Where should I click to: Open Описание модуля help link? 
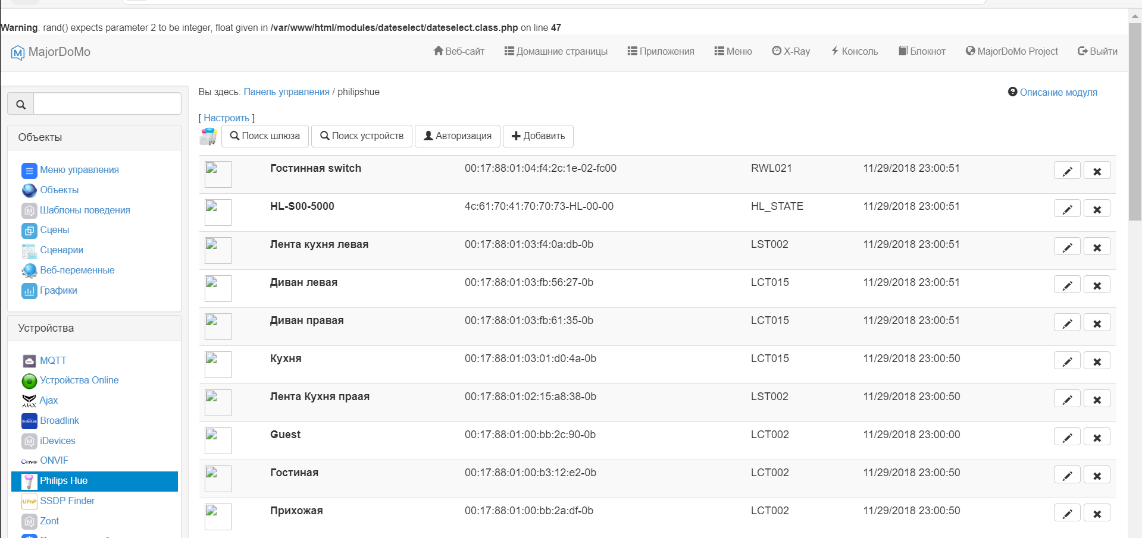[1058, 92]
